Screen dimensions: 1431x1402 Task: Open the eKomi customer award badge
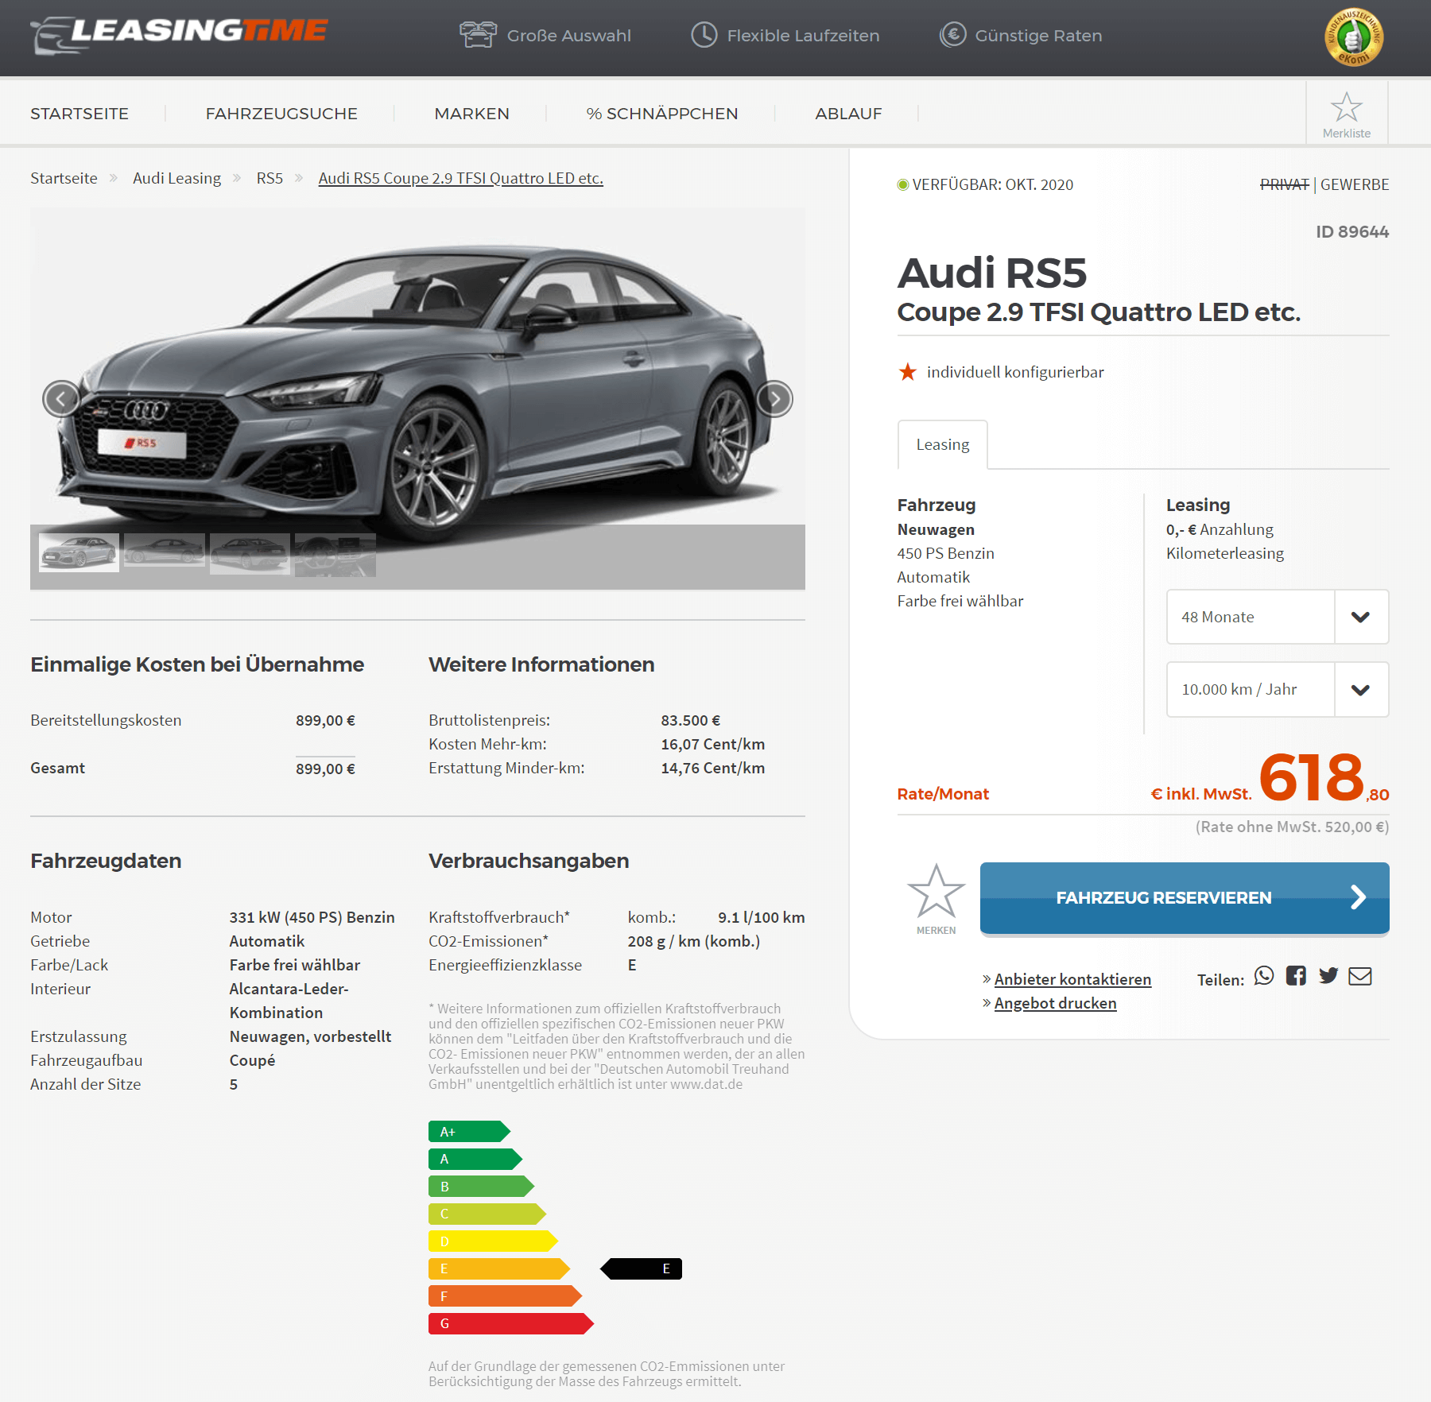point(1353,37)
